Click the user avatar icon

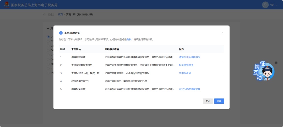(265, 5)
